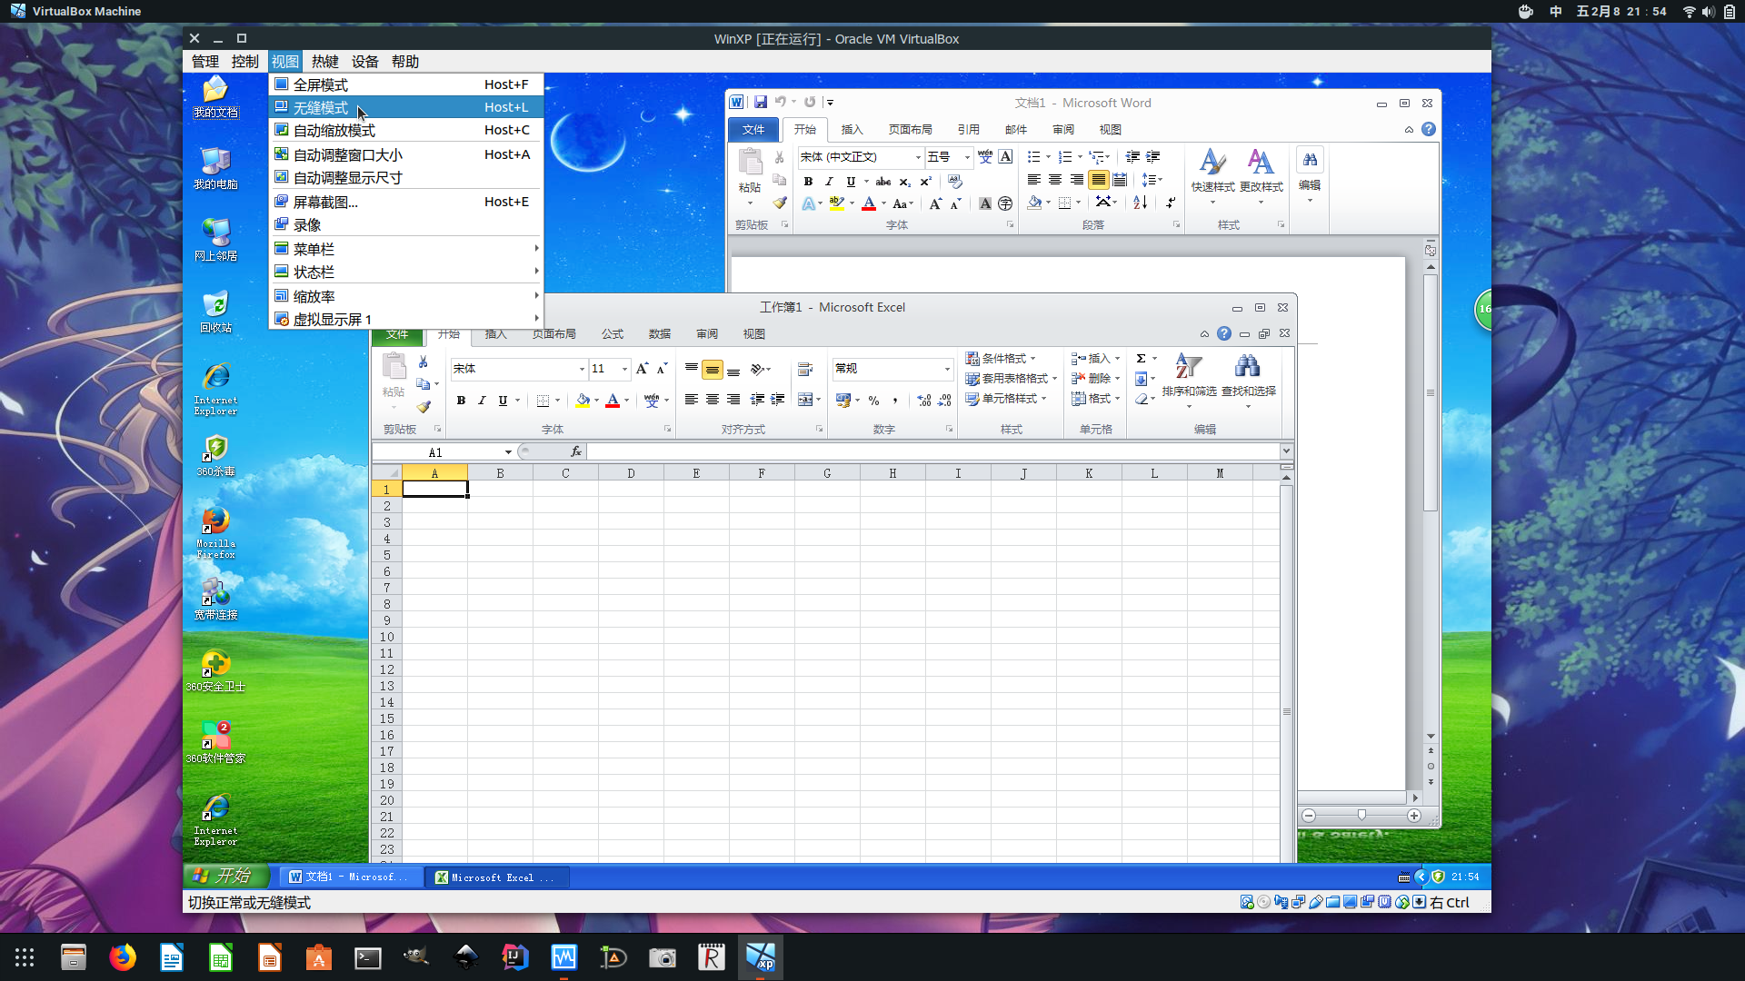Click Excel increase font size icon
The width and height of the screenshot is (1745, 981).
click(x=642, y=369)
